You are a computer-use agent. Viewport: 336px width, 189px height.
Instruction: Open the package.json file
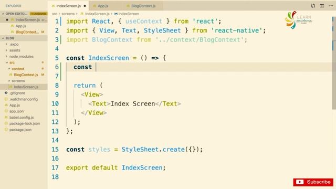(20, 130)
